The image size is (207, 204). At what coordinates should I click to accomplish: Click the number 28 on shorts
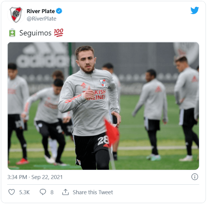(103, 140)
